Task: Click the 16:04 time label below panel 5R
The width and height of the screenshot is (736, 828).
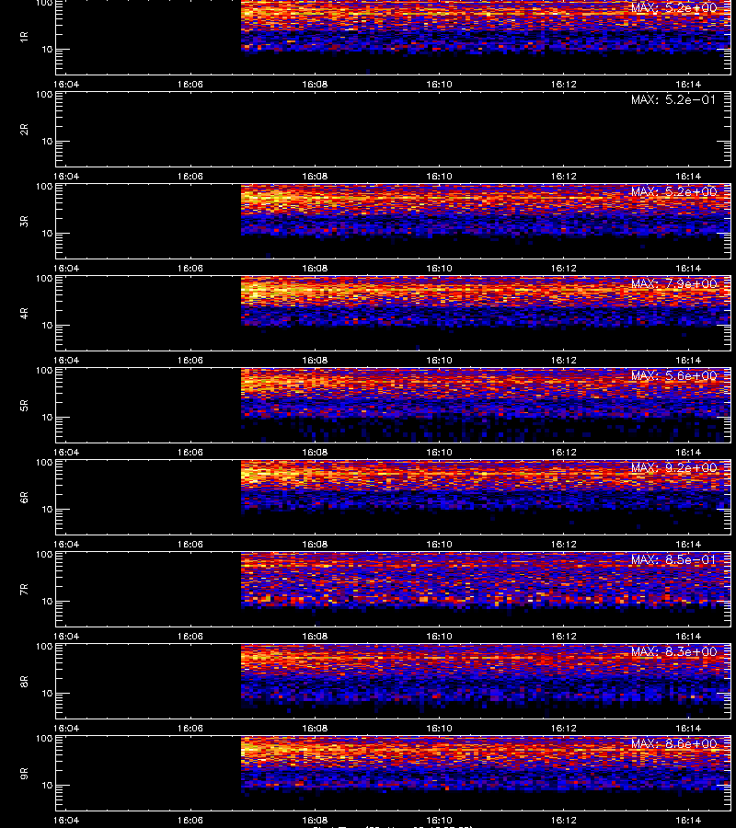Action: tap(66, 452)
